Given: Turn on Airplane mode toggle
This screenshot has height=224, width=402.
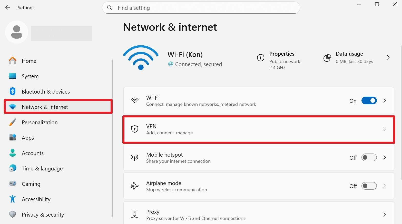Looking at the screenshot, I should tap(369, 186).
